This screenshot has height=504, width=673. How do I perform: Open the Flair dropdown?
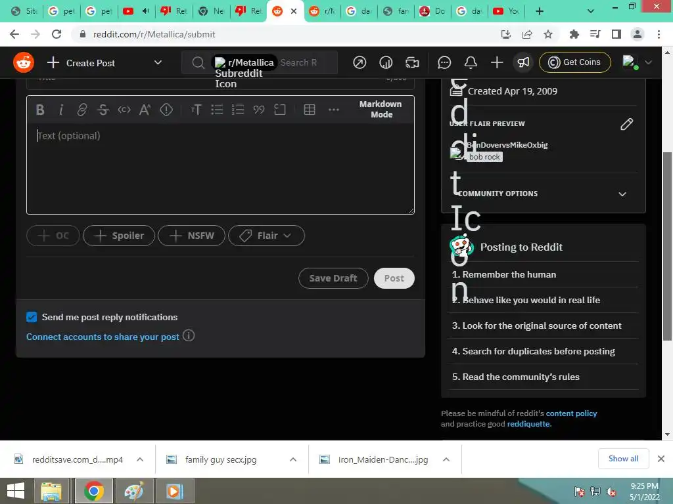click(267, 236)
